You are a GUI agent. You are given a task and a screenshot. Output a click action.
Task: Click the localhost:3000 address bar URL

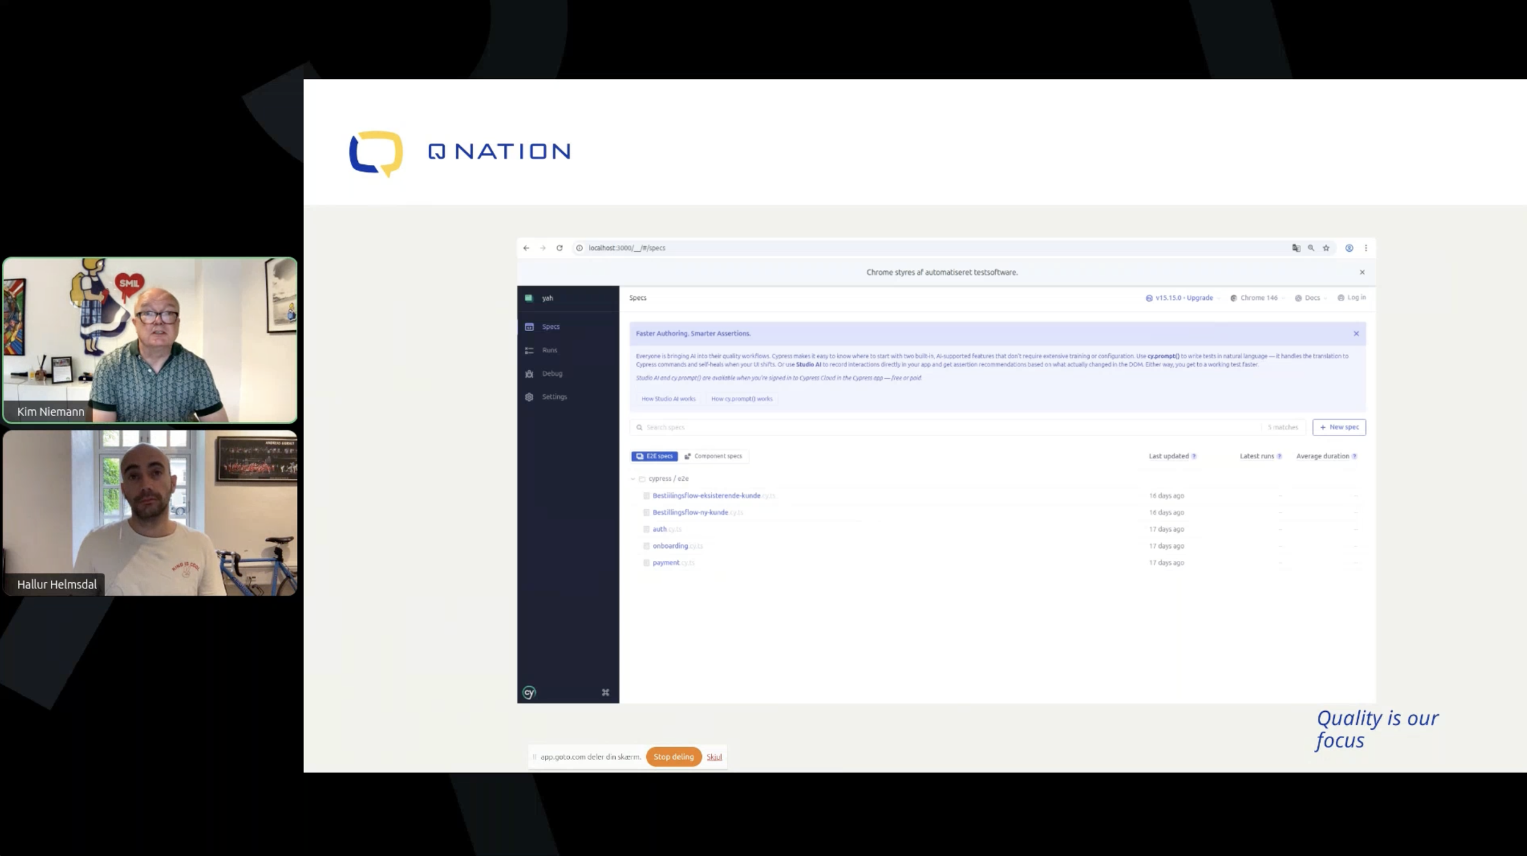[627, 248]
